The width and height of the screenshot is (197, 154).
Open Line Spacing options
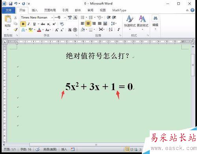pyautogui.click(x=113, y=24)
